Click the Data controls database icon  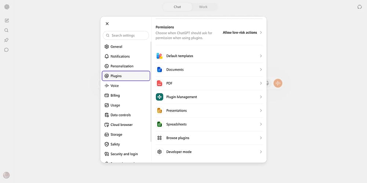[107, 115]
